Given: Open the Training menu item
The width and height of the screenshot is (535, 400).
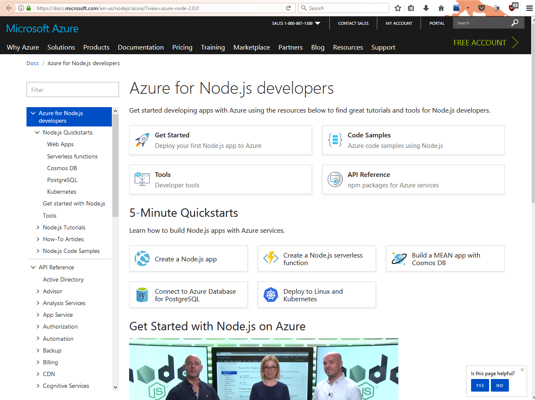Looking at the screenshot, I should point(213,47).
